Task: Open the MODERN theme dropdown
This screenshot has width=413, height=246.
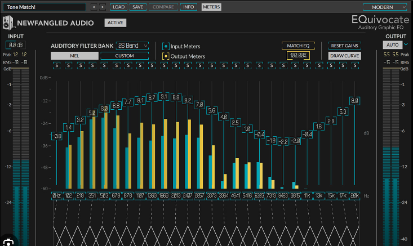Action: coord(385,7)
